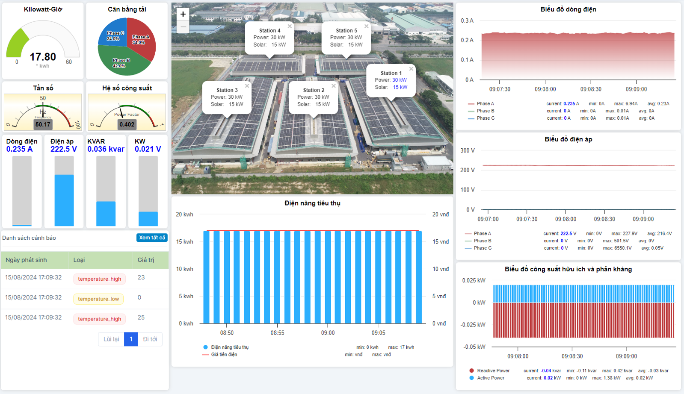Viewport: 684px width, 394px height.
Task: Sort by 'Ngày phát sinh' column header
Action: (x=26, y=260)
